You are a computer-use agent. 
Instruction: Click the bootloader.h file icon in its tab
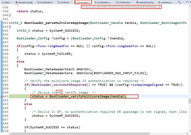38,2
